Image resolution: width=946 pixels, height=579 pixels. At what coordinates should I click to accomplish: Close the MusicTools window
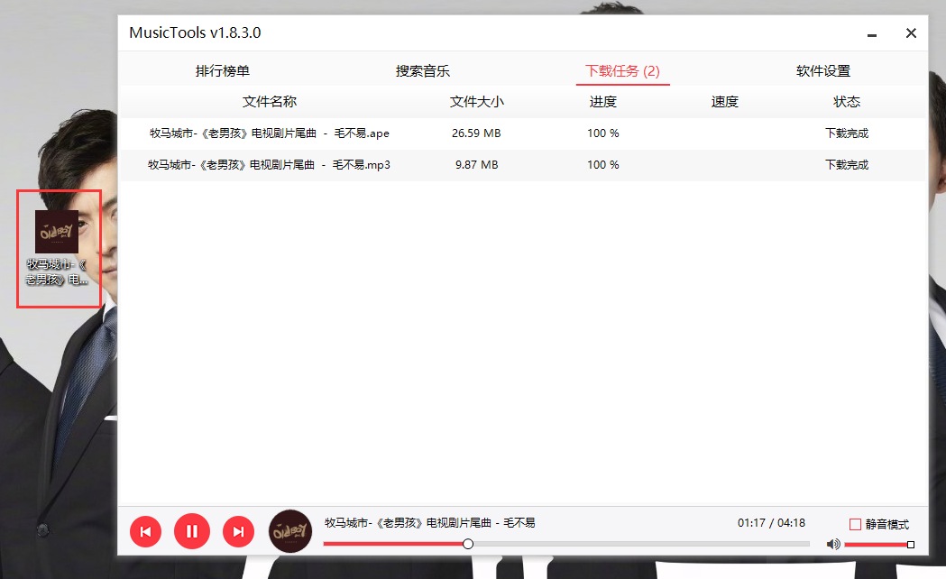[x=911, y=33]
